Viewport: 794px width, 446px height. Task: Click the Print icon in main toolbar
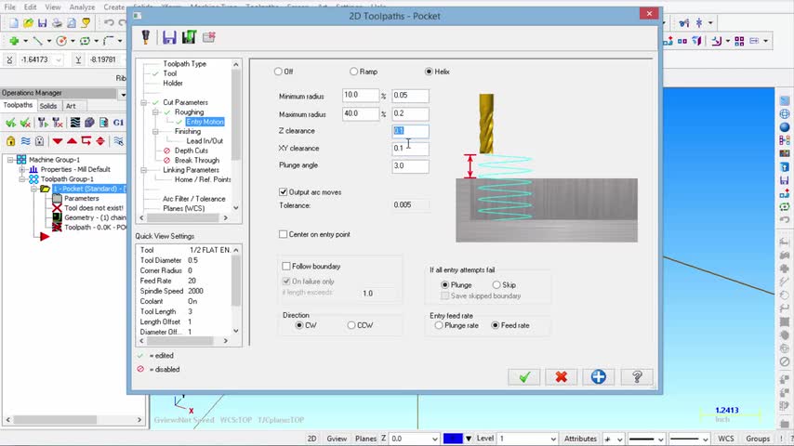coord(58,23)
